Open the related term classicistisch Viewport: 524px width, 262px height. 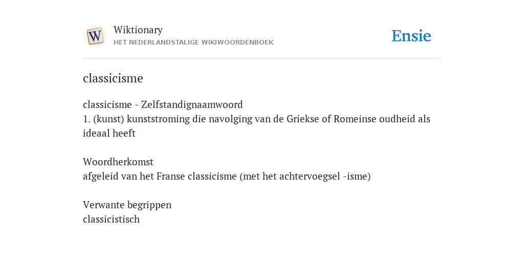tap(111, 219)
